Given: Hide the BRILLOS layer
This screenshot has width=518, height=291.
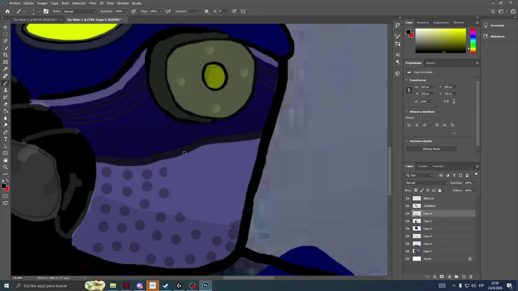Looking at the screenshot, I should [408, 198].
